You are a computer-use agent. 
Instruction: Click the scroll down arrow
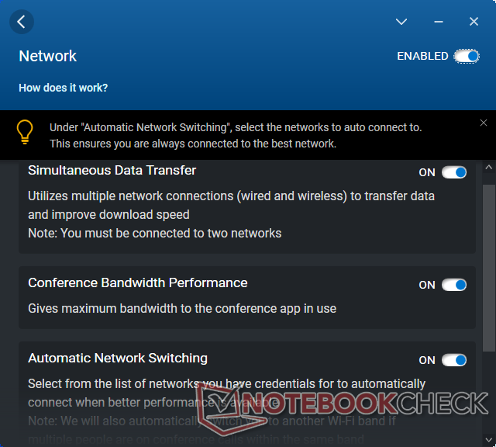[x=488, y=441]
